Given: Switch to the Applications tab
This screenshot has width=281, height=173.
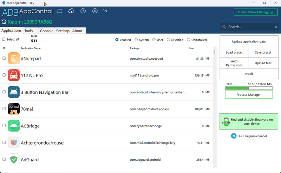Looking at the screenshot, I should click(x=12, y=31).
